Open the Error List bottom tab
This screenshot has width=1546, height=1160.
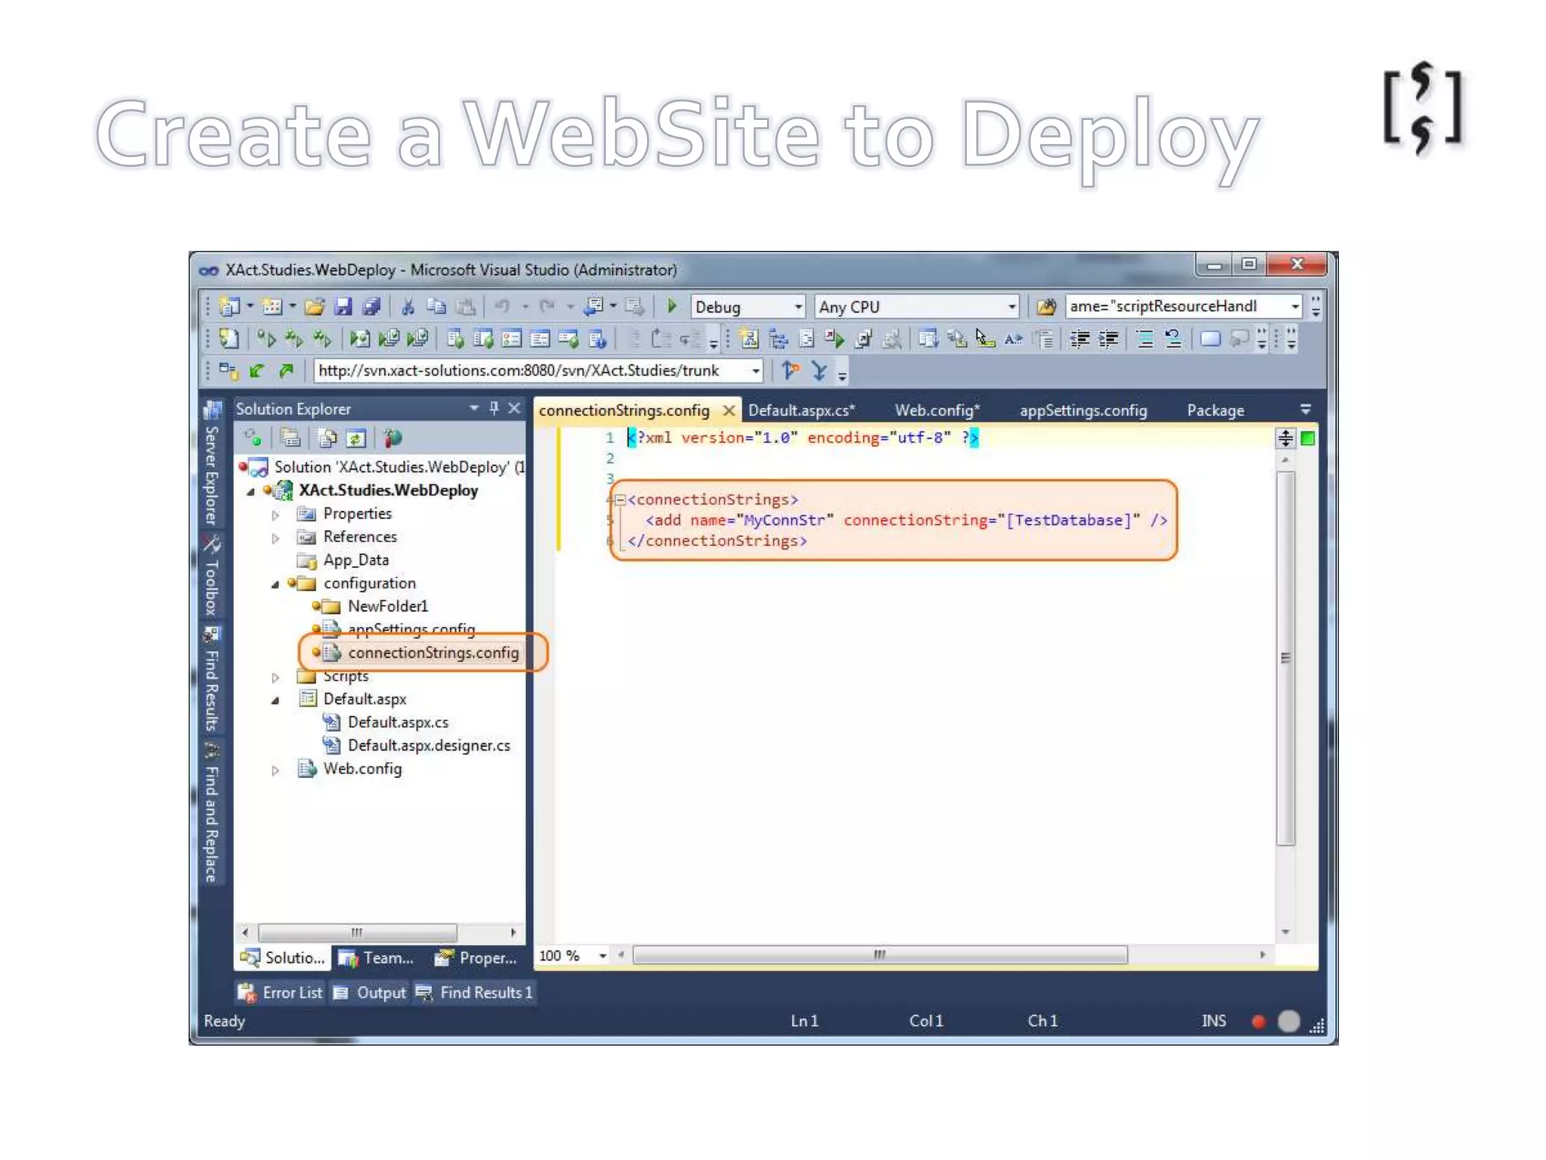[281, 992]
